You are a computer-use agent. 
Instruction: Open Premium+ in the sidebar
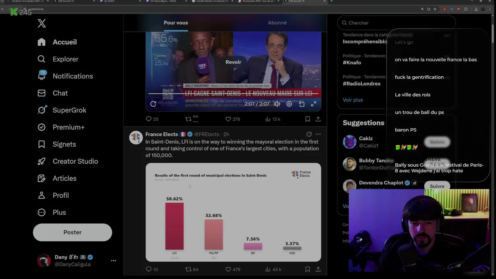point(61,127)
